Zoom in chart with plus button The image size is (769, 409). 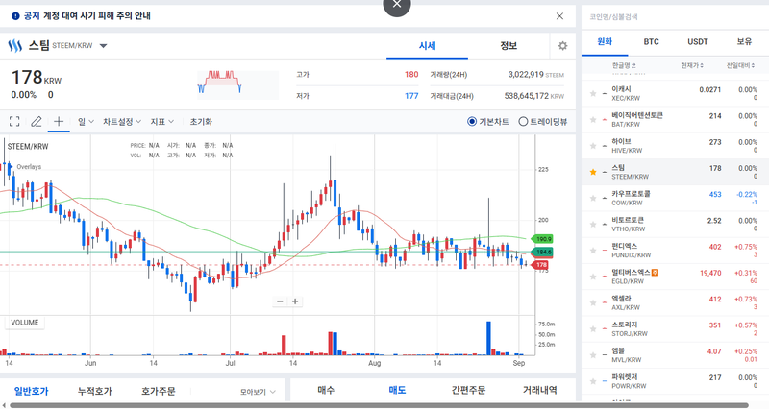295,301
